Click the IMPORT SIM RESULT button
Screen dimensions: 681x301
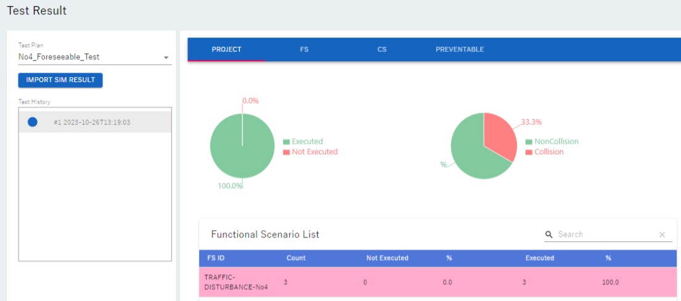[60, 80]
